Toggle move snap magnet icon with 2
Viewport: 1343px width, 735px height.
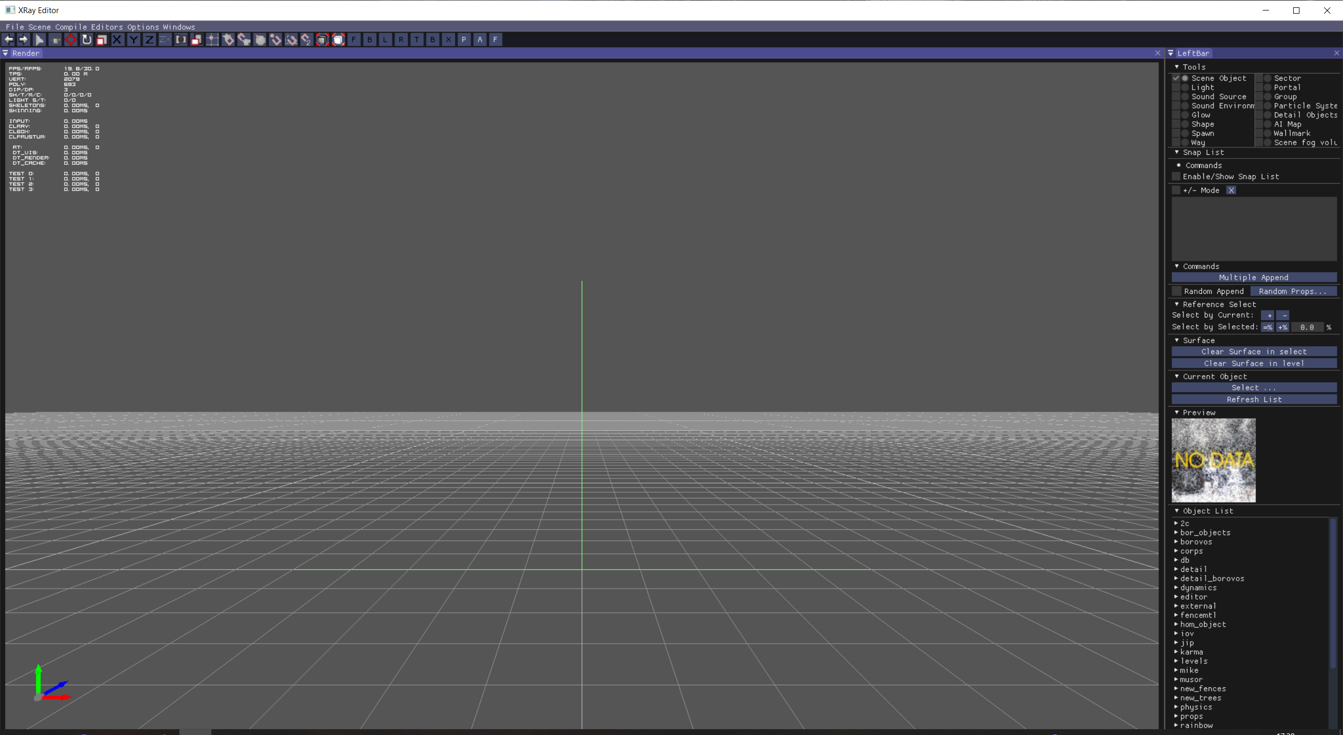click(x=307, y=39)
